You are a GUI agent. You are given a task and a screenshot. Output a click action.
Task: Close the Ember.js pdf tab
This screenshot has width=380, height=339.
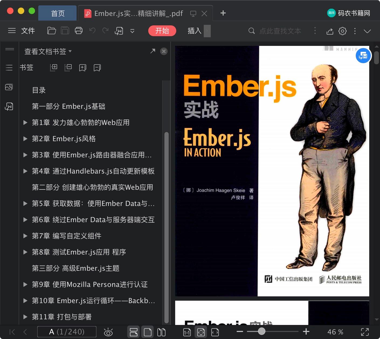pos(205,13)
